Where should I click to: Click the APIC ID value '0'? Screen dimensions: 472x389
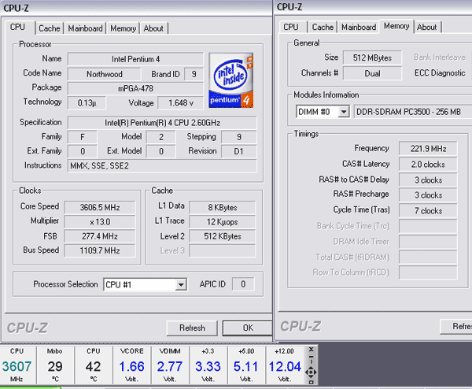[x=243, y=283]
